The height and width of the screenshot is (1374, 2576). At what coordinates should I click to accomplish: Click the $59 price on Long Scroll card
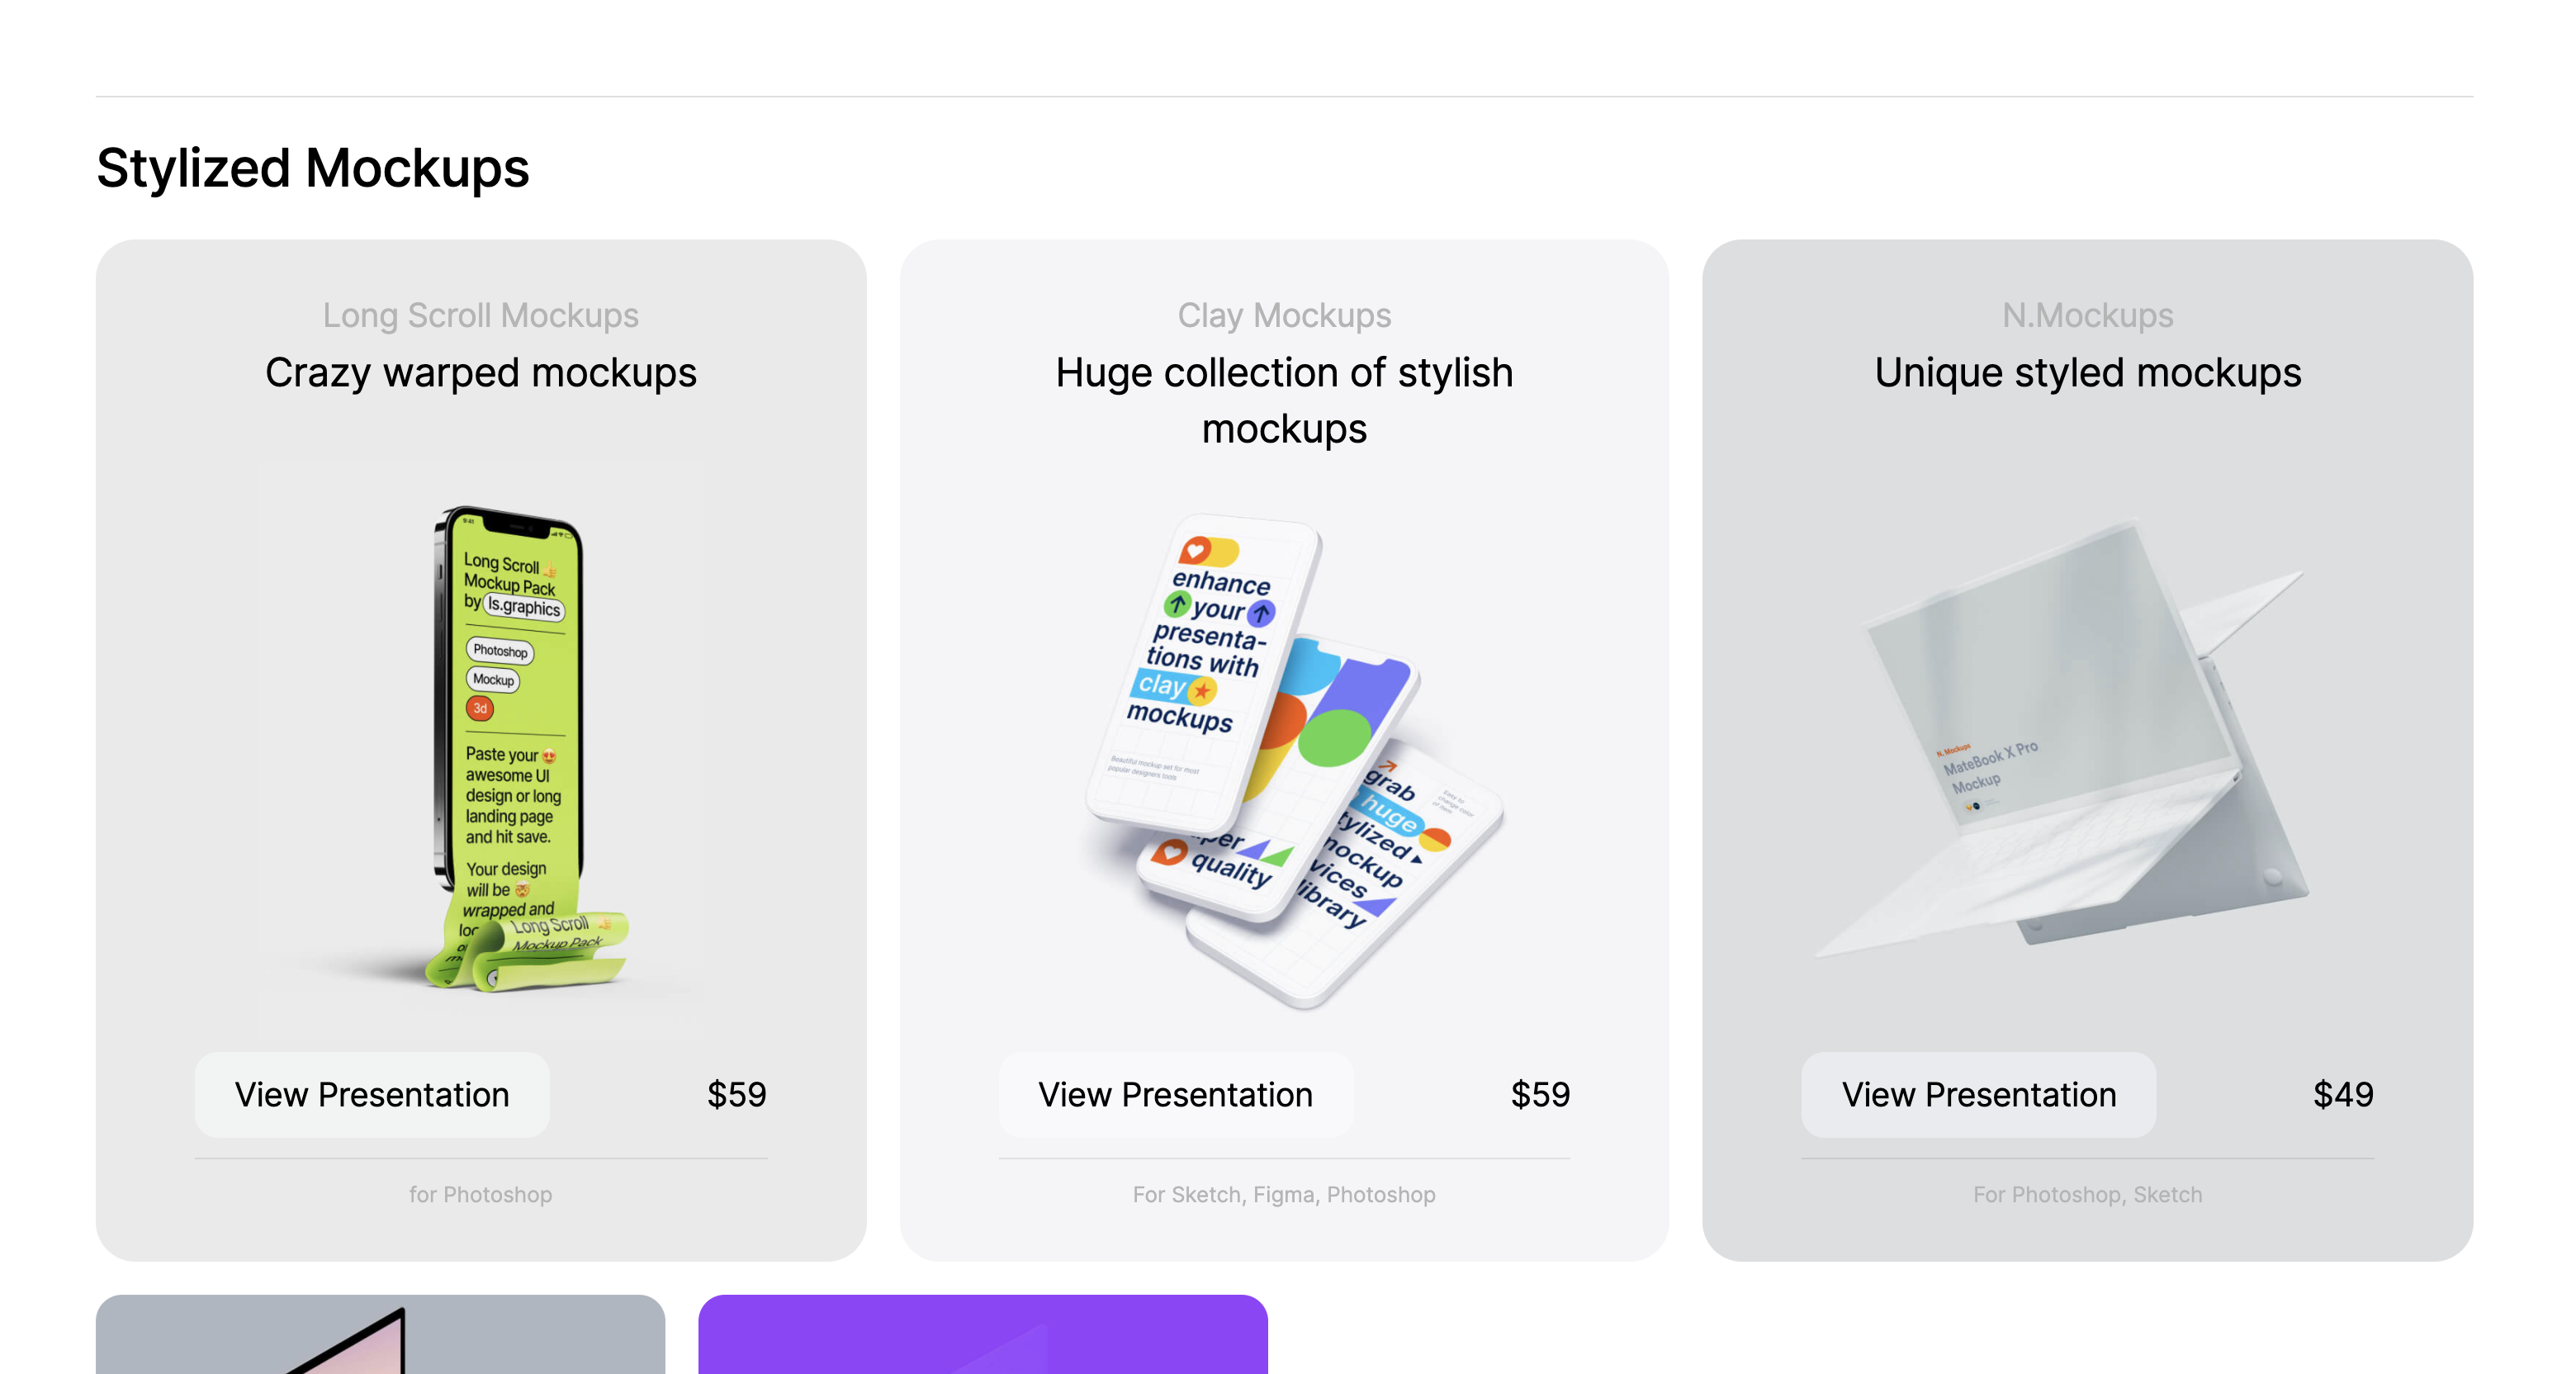click(736, 1094)
